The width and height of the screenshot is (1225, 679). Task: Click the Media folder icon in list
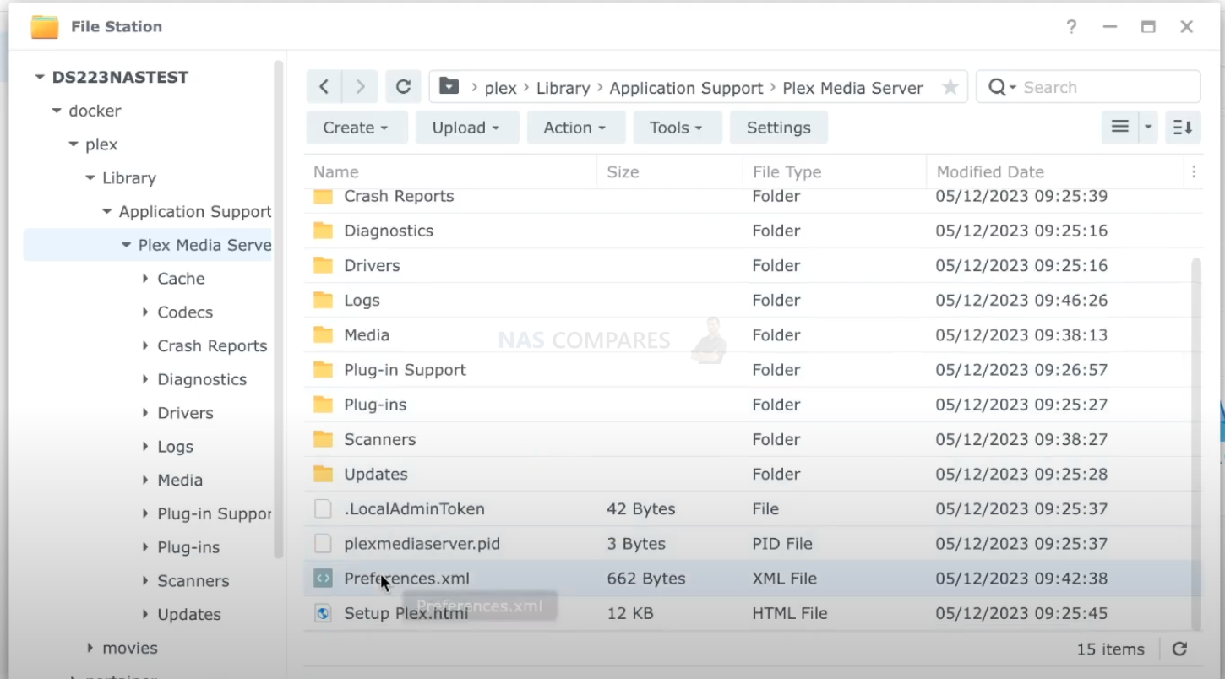point(323,334)
